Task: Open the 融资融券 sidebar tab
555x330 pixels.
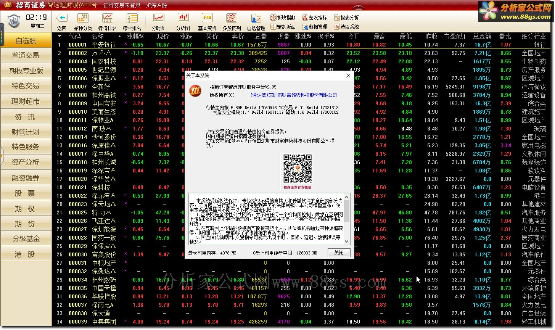Action: [x=26, y=178]
